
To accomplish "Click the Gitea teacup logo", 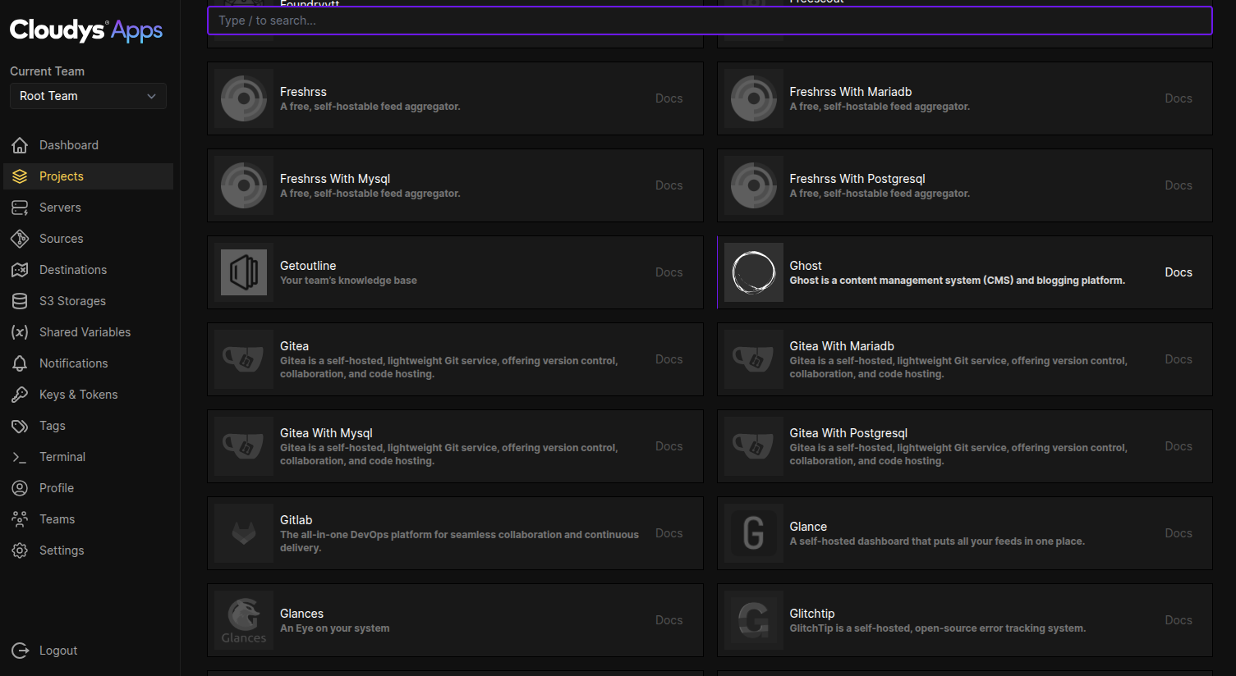I will click(244, 359).
